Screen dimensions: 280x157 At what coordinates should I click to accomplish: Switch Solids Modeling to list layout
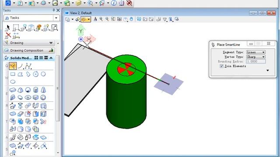click(41, 58)
